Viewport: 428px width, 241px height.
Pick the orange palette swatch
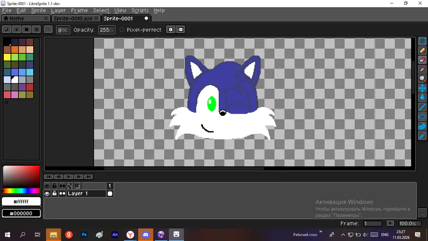(x=15, y=50)
